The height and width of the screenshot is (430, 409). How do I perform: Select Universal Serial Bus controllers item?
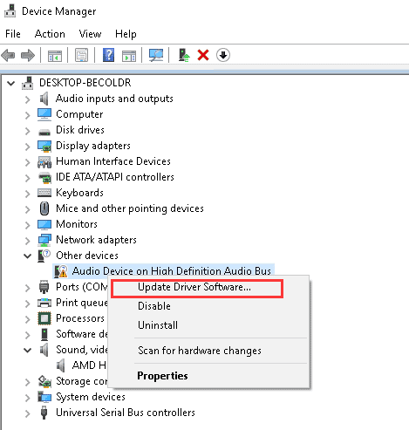point(126,413)
